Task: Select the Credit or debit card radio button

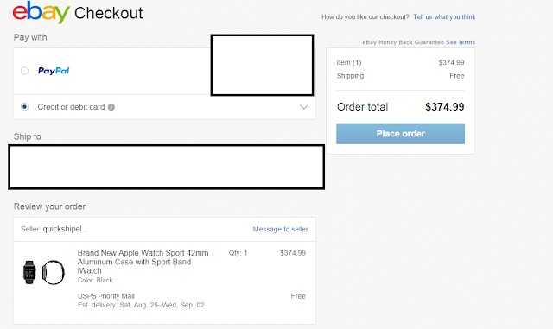Action: coord(24,107)
